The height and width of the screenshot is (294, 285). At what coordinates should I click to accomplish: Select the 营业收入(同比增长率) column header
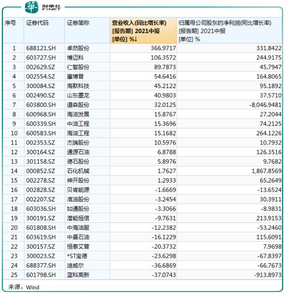point(143,31)
